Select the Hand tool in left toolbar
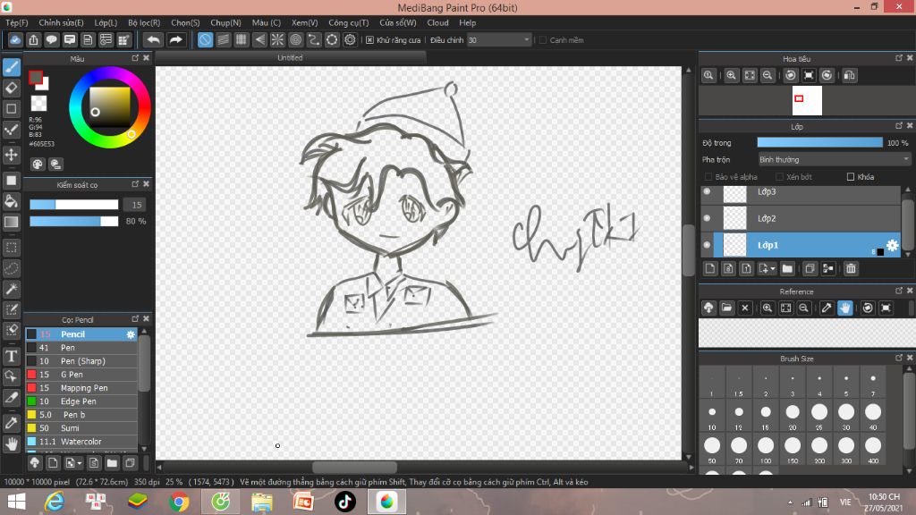This screenshot has width=916, height=515. coord(12,443)
